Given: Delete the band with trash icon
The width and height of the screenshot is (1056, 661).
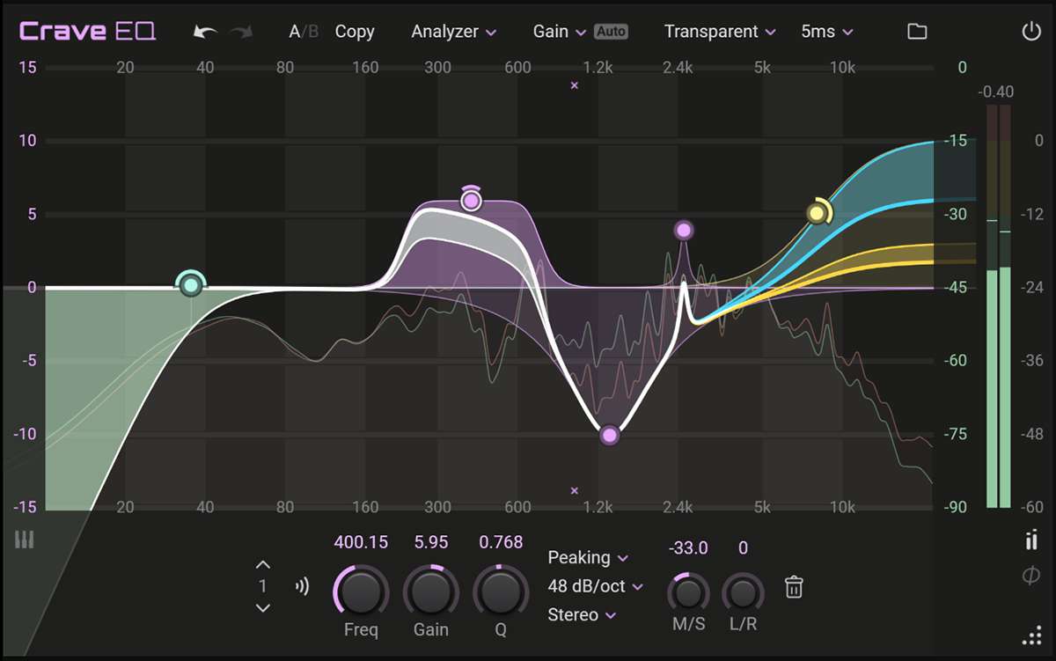Looking at the screenshot, I should tap(794, 587).
